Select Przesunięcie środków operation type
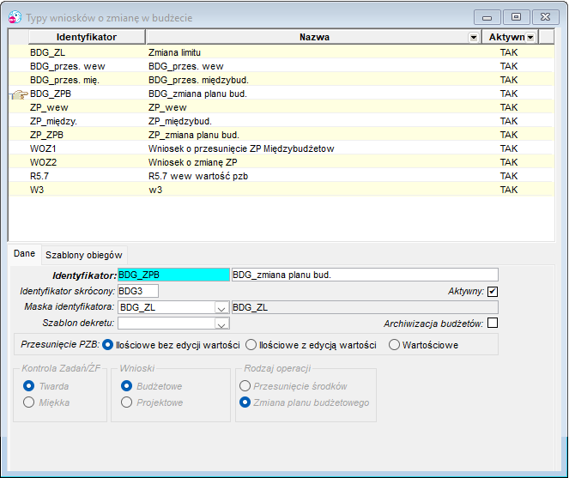Screen dimensions: 569x478 point(245,386)
